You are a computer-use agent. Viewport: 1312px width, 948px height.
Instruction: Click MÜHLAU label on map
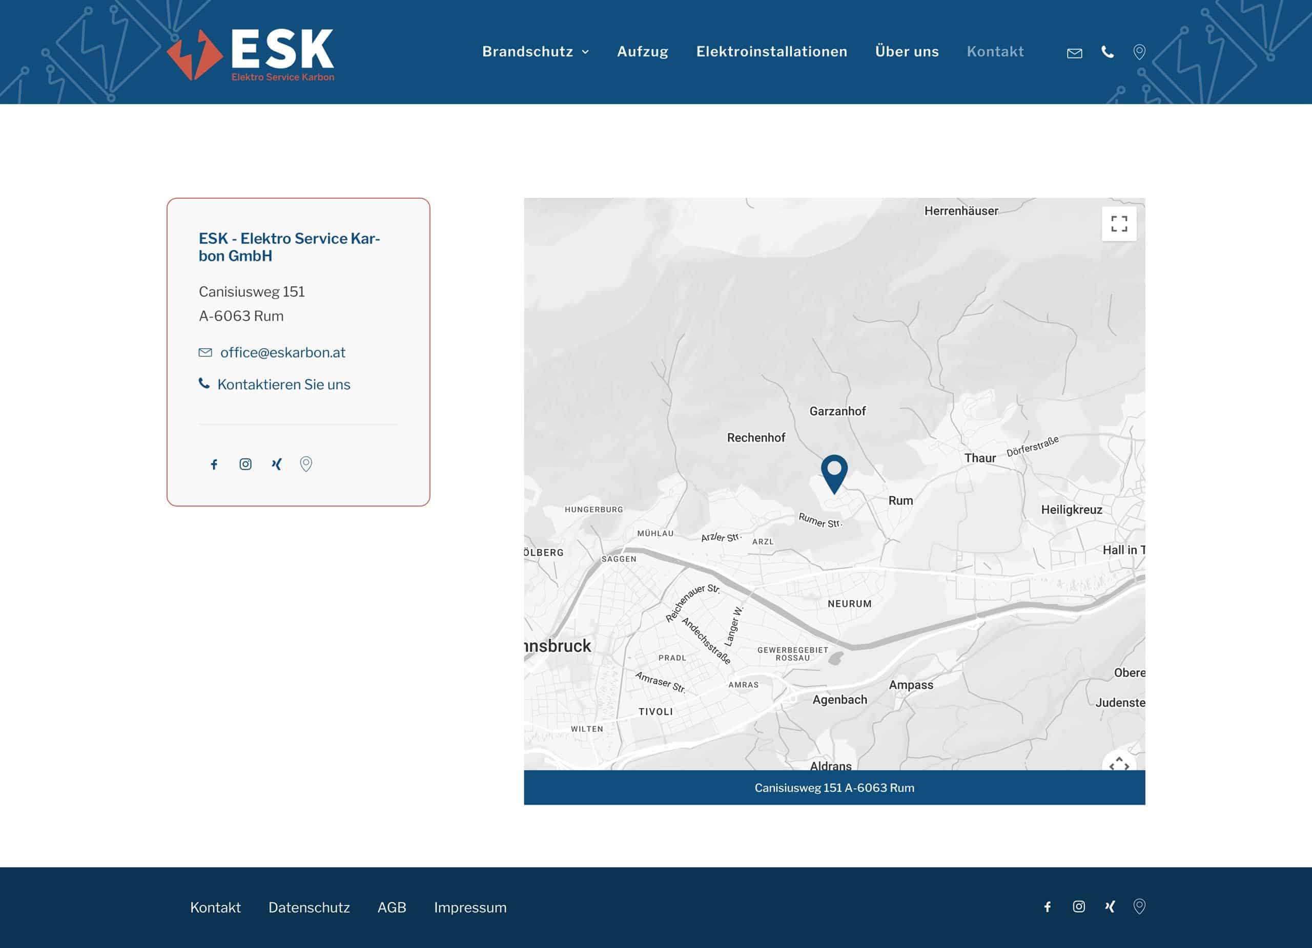(x=655, y=534)
